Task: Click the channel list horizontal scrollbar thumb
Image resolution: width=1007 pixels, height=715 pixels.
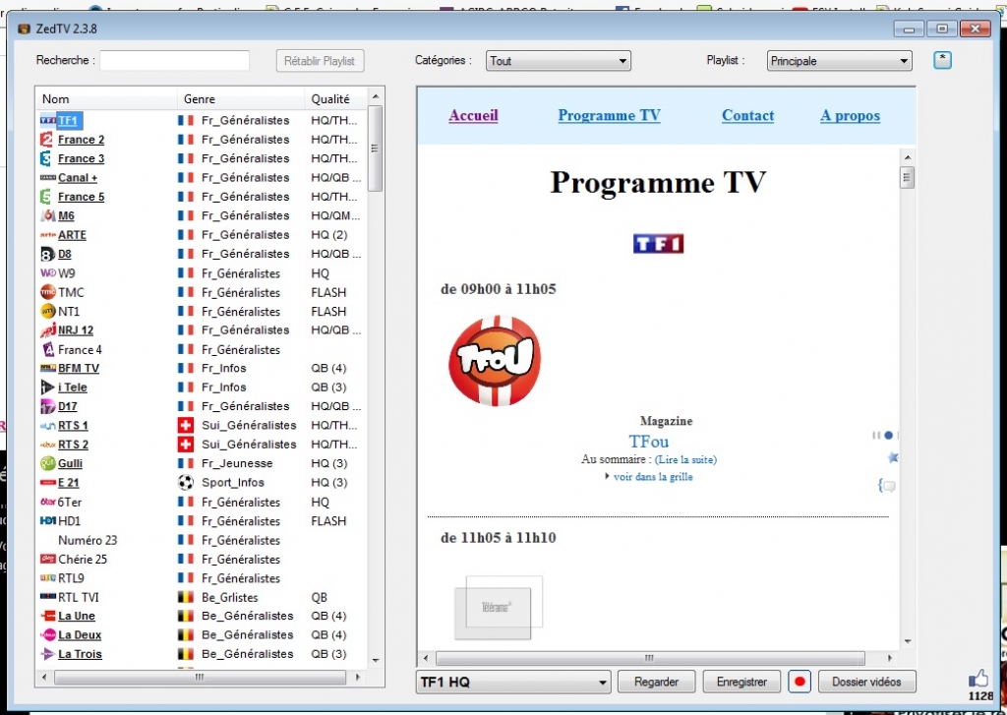Action: (200, 677)
